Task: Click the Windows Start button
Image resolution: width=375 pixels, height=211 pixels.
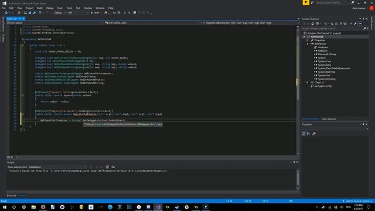Action: point(4,207)
